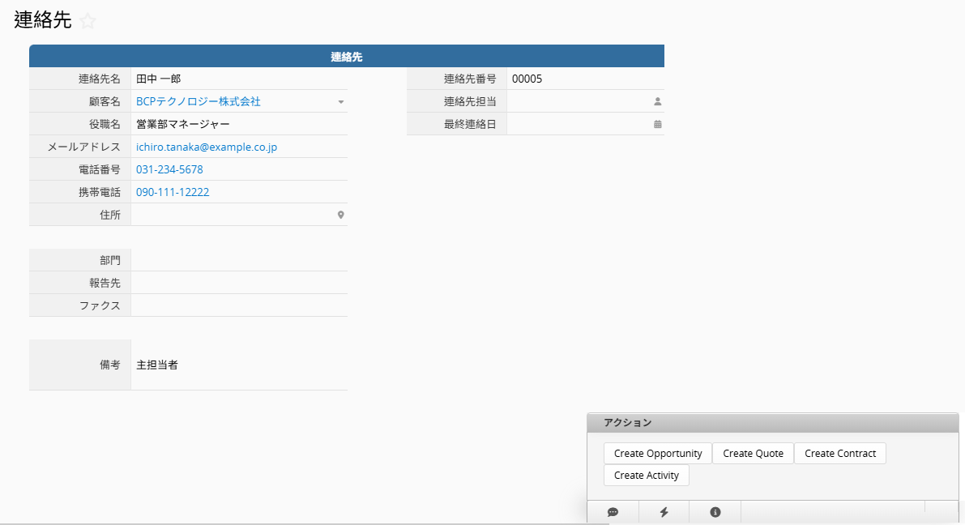Click the 役職名 field 営業部マネージャー
Viewport: 965px width, 525px height.
(183, 124)
